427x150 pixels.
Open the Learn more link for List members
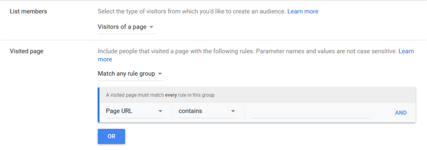coord(303,11)
